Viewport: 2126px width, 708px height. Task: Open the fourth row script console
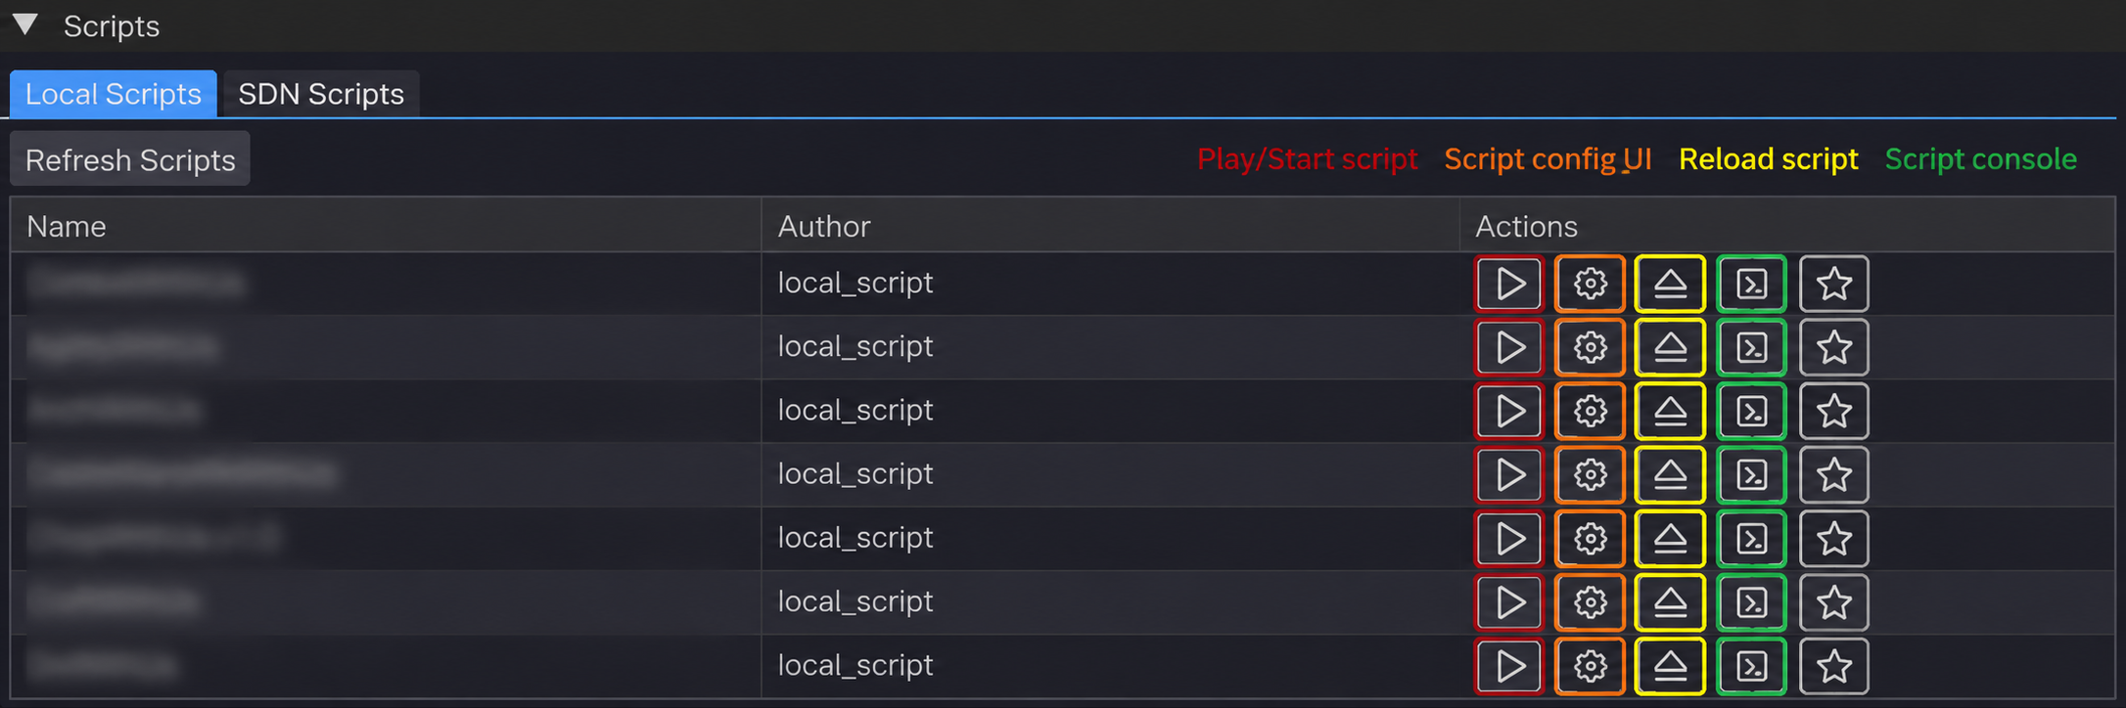(1751, 474)
